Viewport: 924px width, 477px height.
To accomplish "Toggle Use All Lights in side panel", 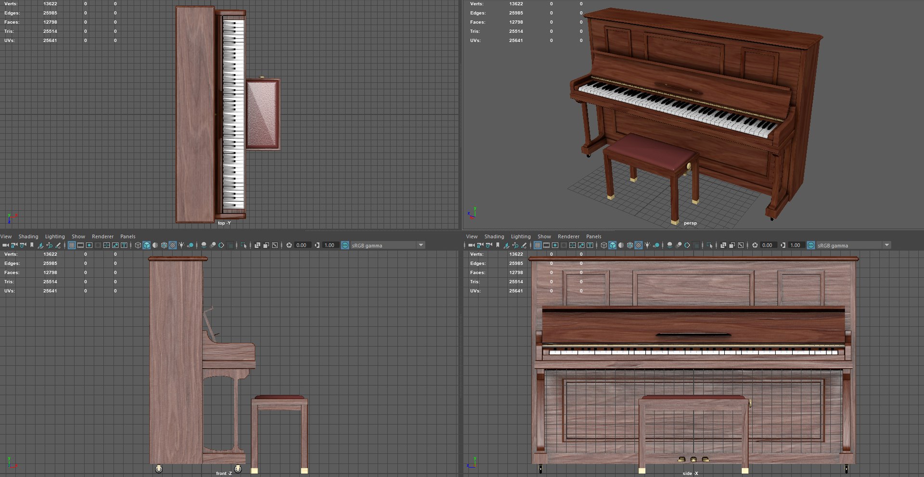I will coord(647,245).
